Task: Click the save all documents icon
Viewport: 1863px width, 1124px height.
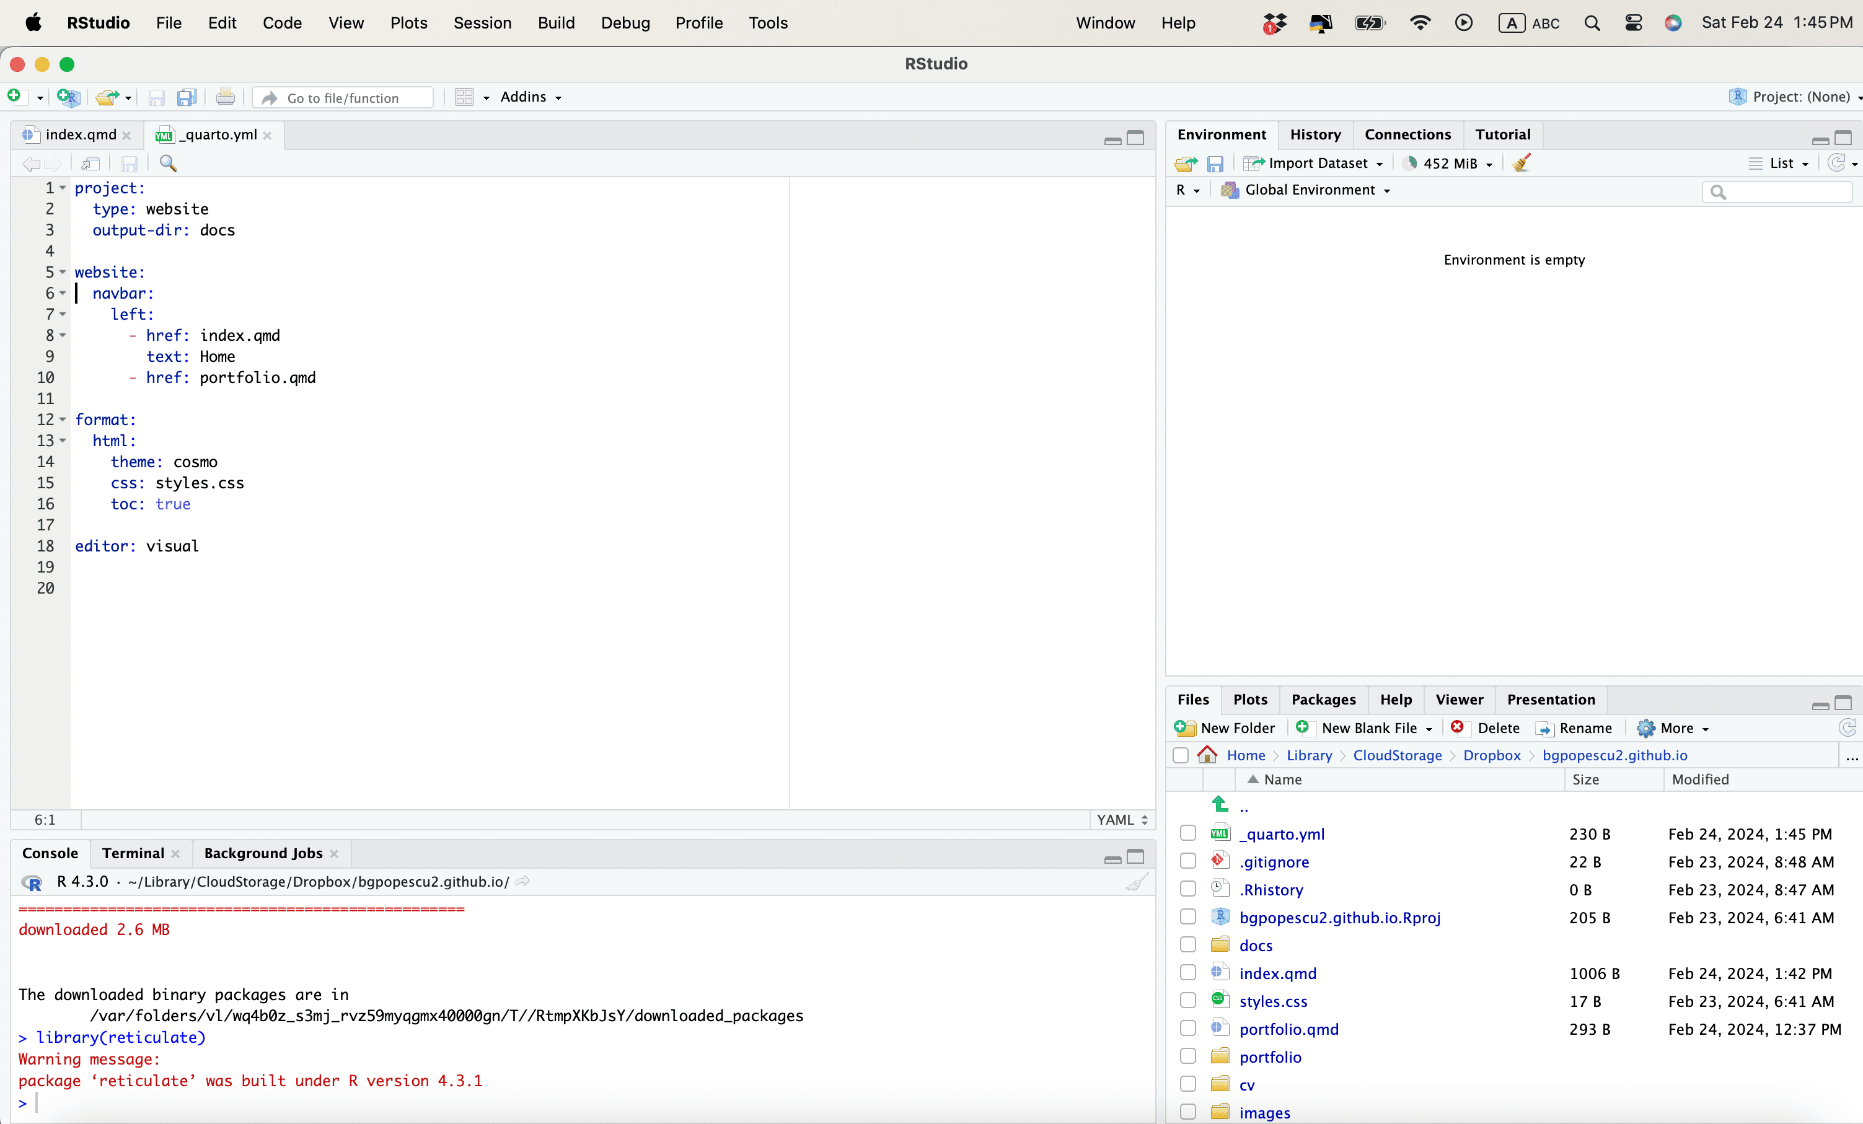Action: click(186, 97)
